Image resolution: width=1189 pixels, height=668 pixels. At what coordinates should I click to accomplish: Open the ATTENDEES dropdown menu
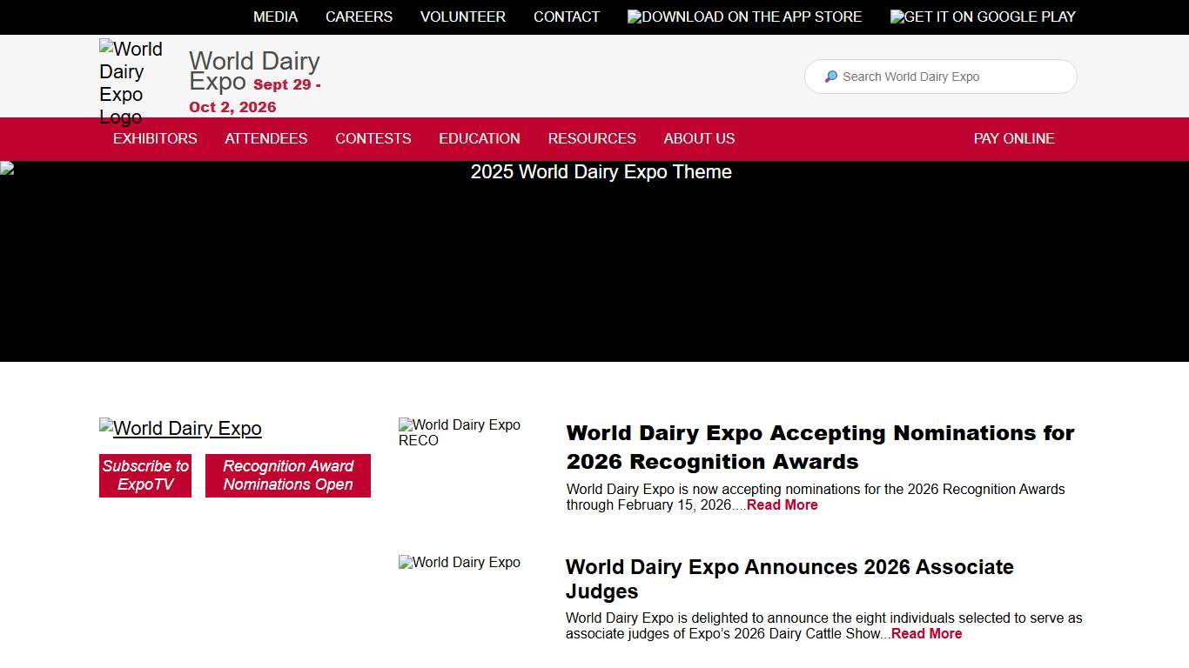266,138
